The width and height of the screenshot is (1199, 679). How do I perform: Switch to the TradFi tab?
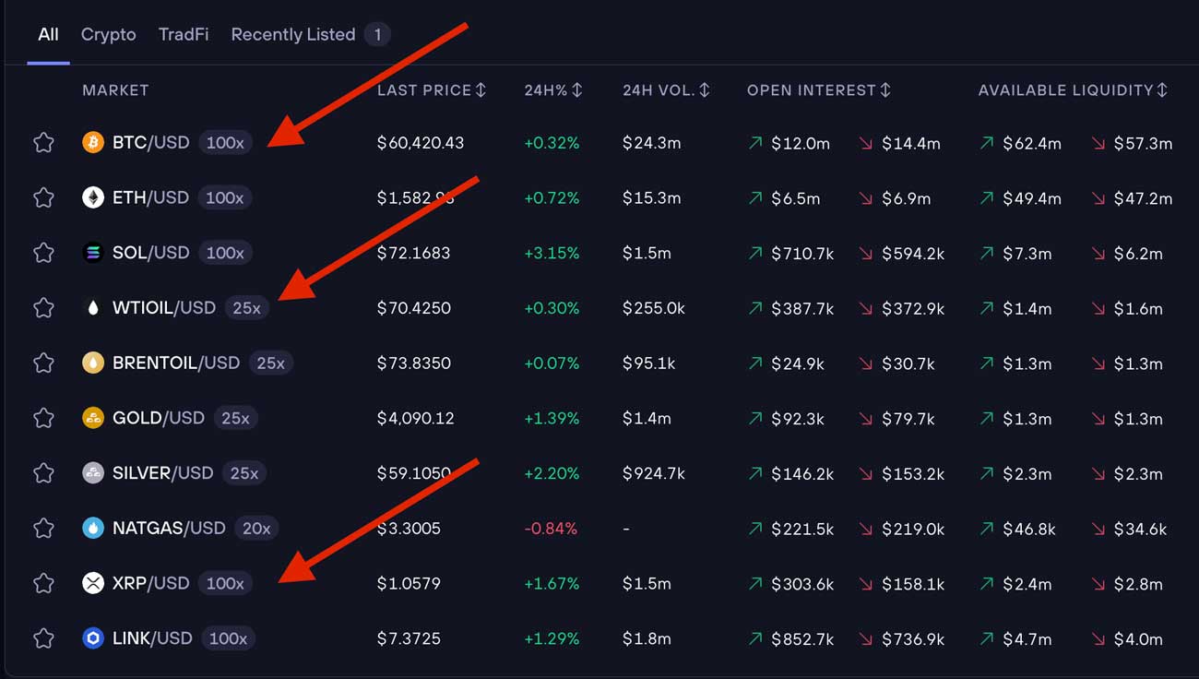[184, 34]
